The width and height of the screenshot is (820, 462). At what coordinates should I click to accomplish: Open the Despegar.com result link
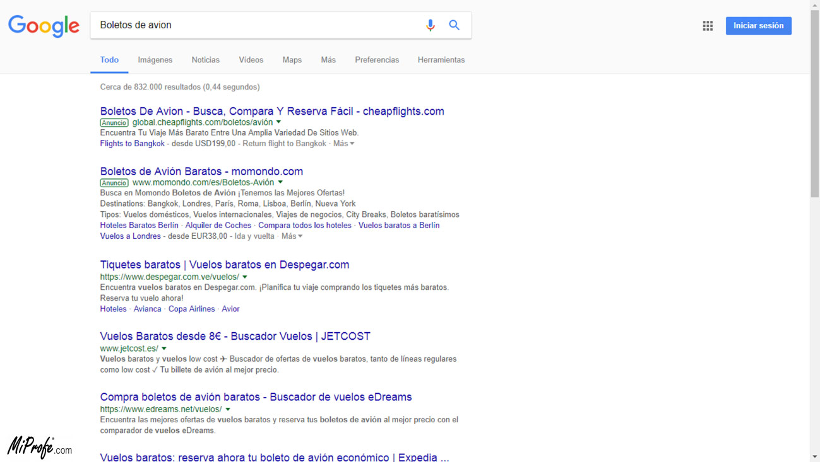click(224, 264)
